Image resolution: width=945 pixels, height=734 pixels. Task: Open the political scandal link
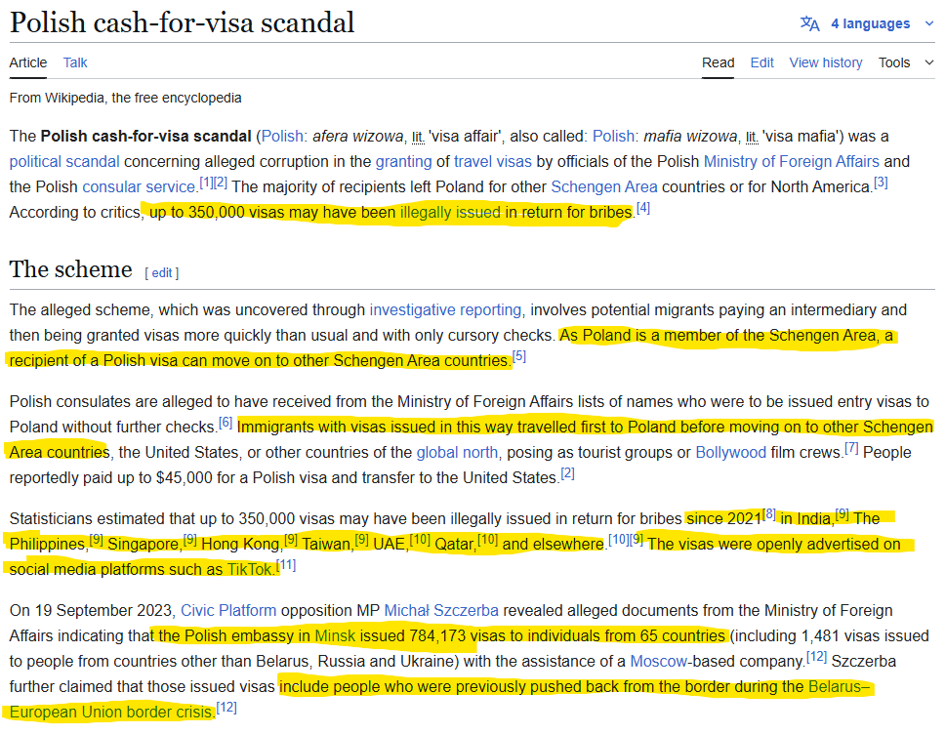[x=64, y=161]
